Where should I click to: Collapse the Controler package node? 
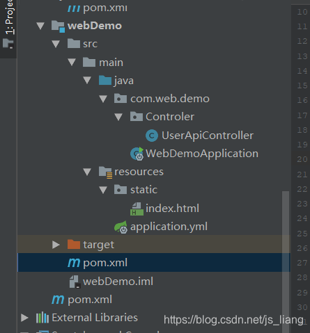118,117
